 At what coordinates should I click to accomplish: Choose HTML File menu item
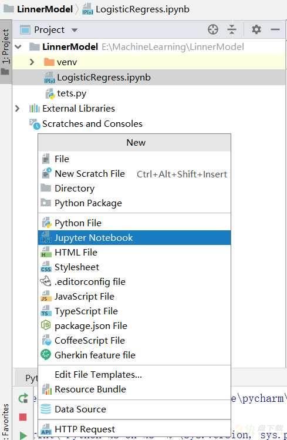pyautogui.click(x=134, y=252)
